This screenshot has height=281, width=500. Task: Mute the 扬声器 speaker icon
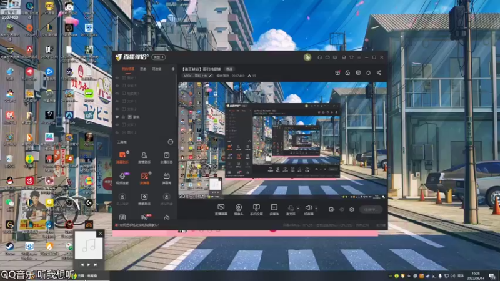(308, 208)
